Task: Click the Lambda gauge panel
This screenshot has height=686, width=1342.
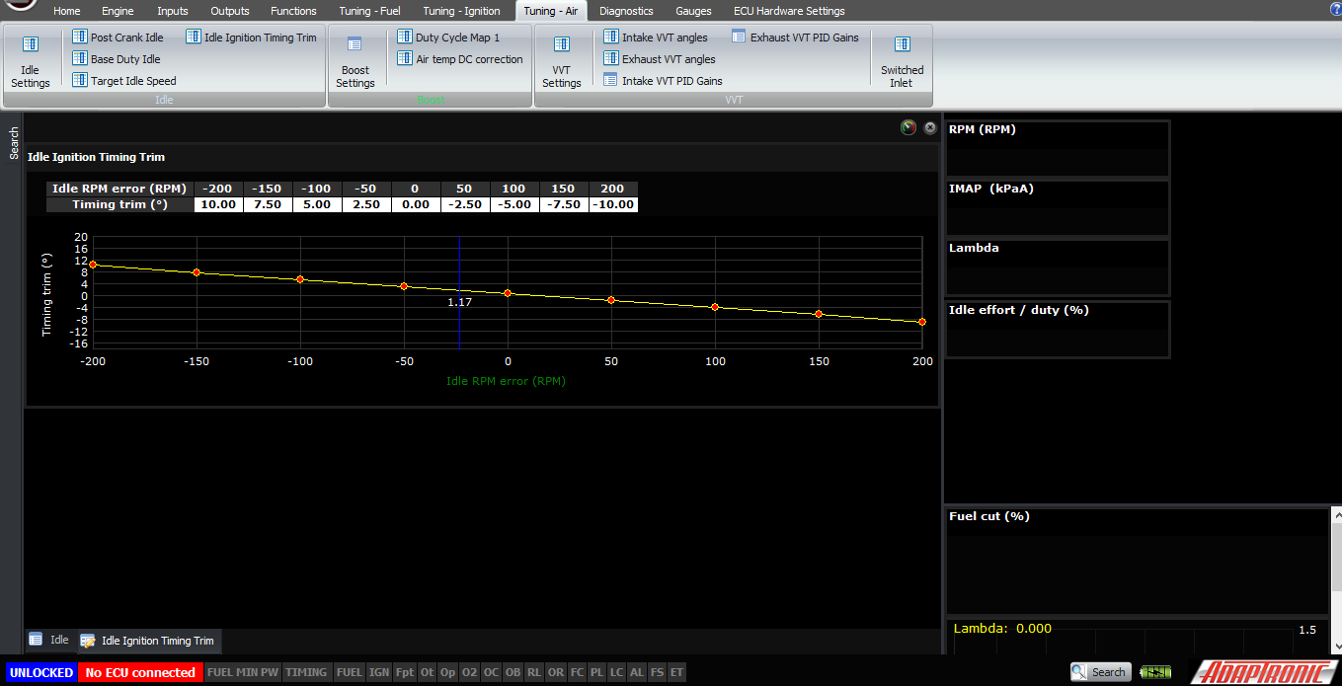Action: (x=1058, y=267)
